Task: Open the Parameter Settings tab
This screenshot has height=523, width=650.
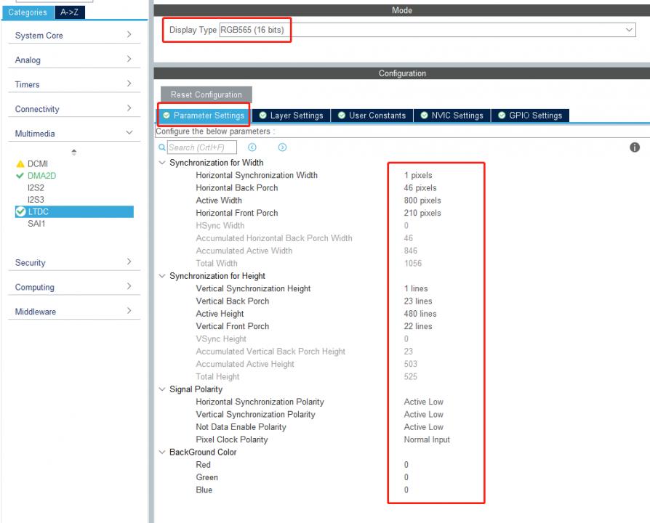Action: pyautogui.click(x=204, y=115)
